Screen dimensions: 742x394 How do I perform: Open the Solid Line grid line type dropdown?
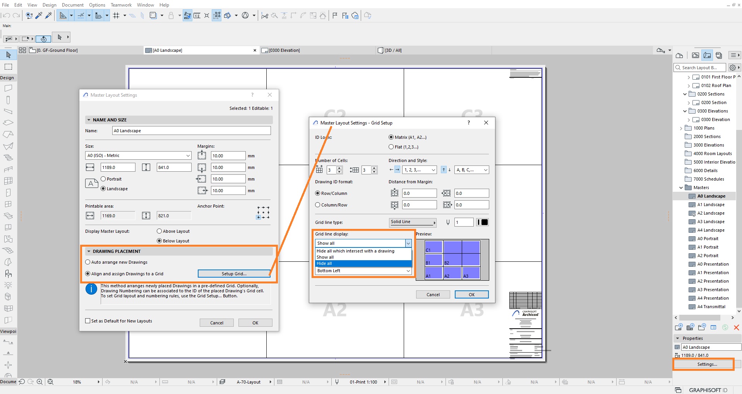pyautogui.click(x=413, y=222)
